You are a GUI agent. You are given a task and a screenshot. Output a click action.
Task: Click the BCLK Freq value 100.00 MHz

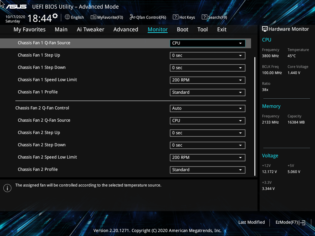click(x=272, y=73)
